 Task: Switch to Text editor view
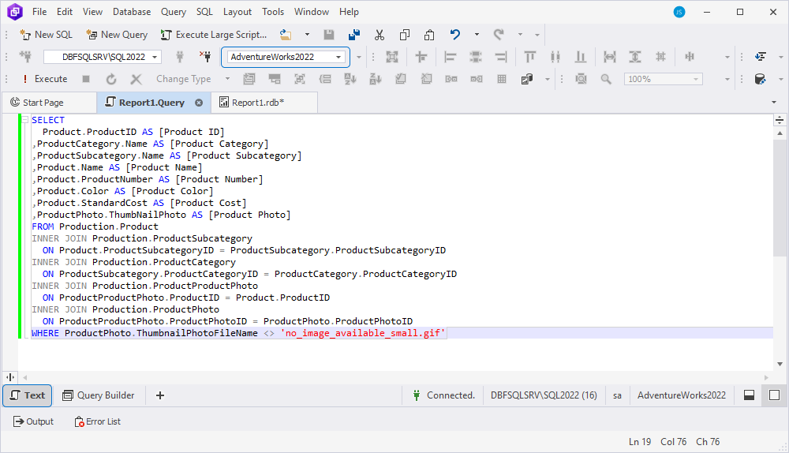point(28,395)
